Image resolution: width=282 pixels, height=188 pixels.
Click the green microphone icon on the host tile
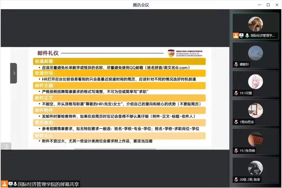[247, 35]
